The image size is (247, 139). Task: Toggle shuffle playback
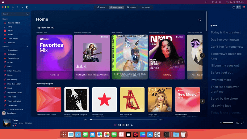coord(115,125)
